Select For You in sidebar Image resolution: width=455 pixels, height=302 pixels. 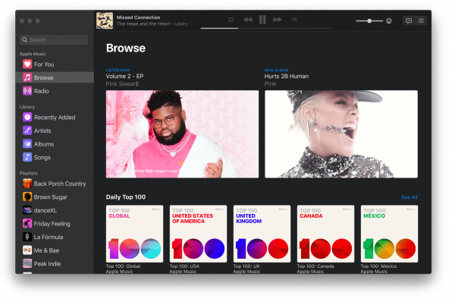pos(44,64)
